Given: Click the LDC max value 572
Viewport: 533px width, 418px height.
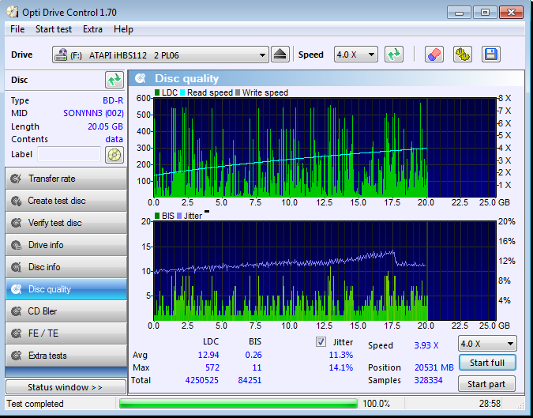Looking at the screenshot, I should tap(212, 367).
